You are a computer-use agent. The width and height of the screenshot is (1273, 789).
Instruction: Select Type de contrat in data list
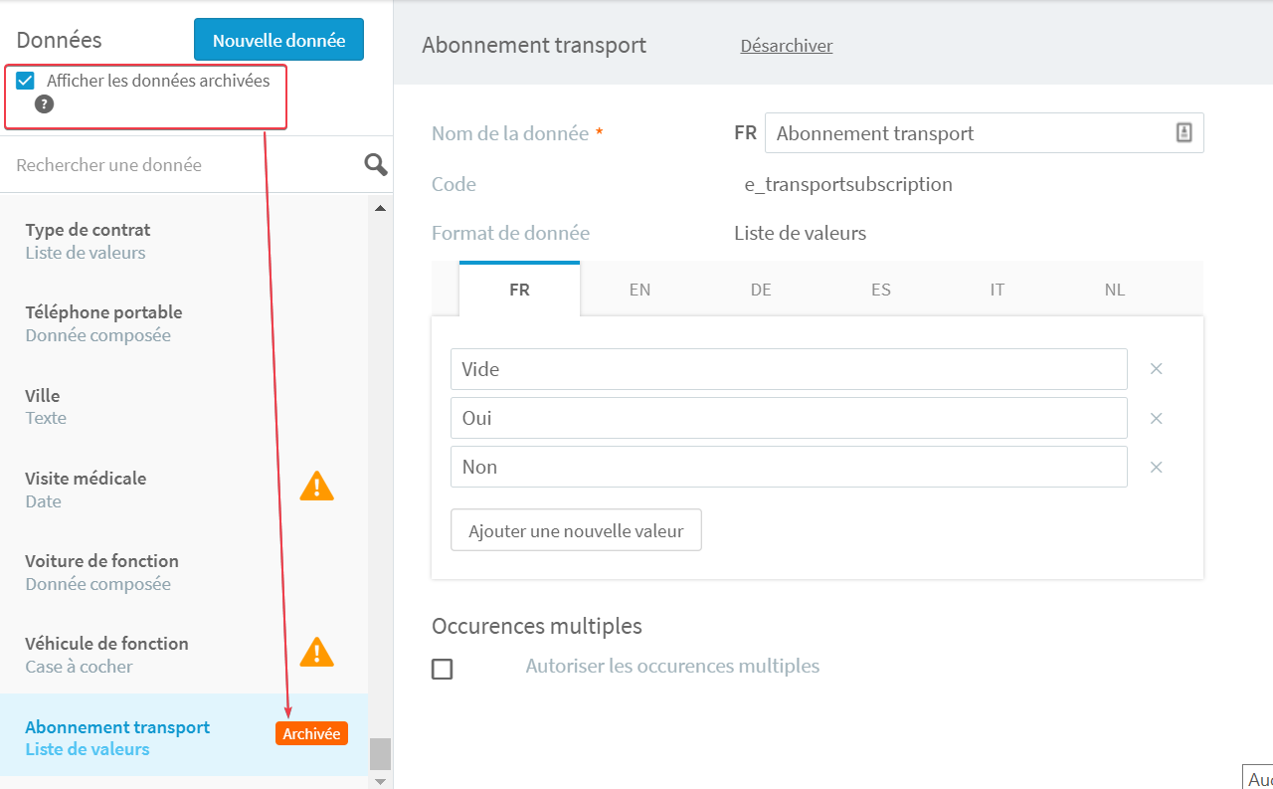[x=184, y=241]
